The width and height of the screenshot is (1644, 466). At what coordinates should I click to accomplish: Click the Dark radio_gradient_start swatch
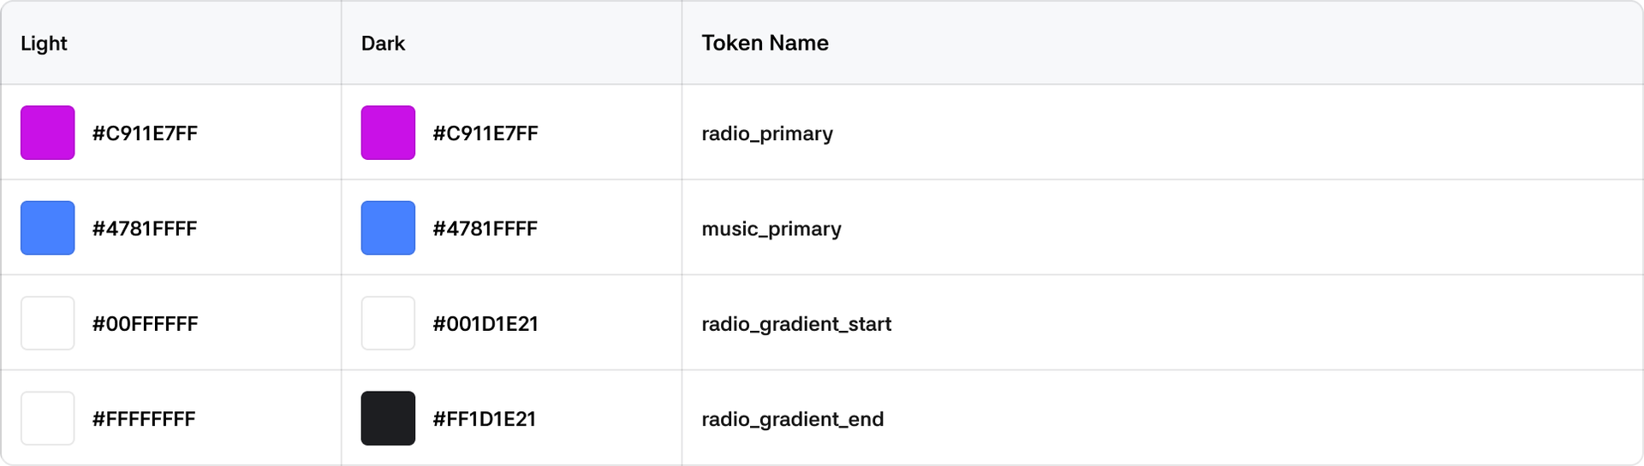click(x=388, y=323)
